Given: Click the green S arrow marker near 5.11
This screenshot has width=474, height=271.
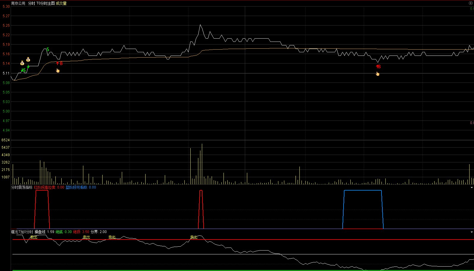Looking at the screenshot, I should (23, 70).
